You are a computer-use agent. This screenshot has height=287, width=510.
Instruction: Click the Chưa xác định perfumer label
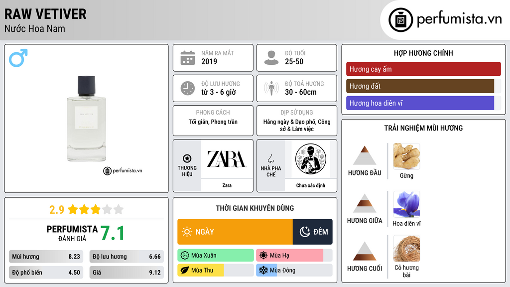[x=311, y=185]
